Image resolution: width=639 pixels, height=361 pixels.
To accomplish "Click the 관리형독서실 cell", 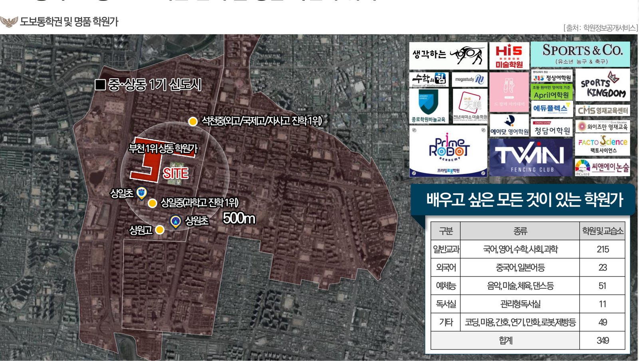I will coord(520,304).
